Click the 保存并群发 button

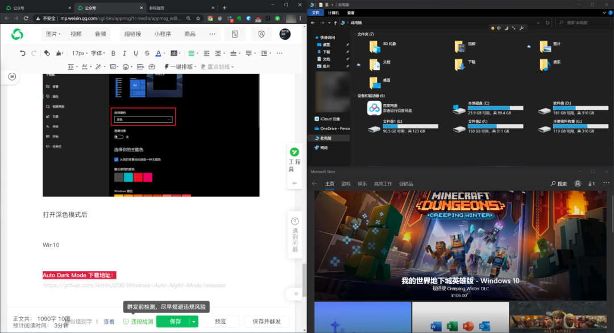[x=267, y=322]
